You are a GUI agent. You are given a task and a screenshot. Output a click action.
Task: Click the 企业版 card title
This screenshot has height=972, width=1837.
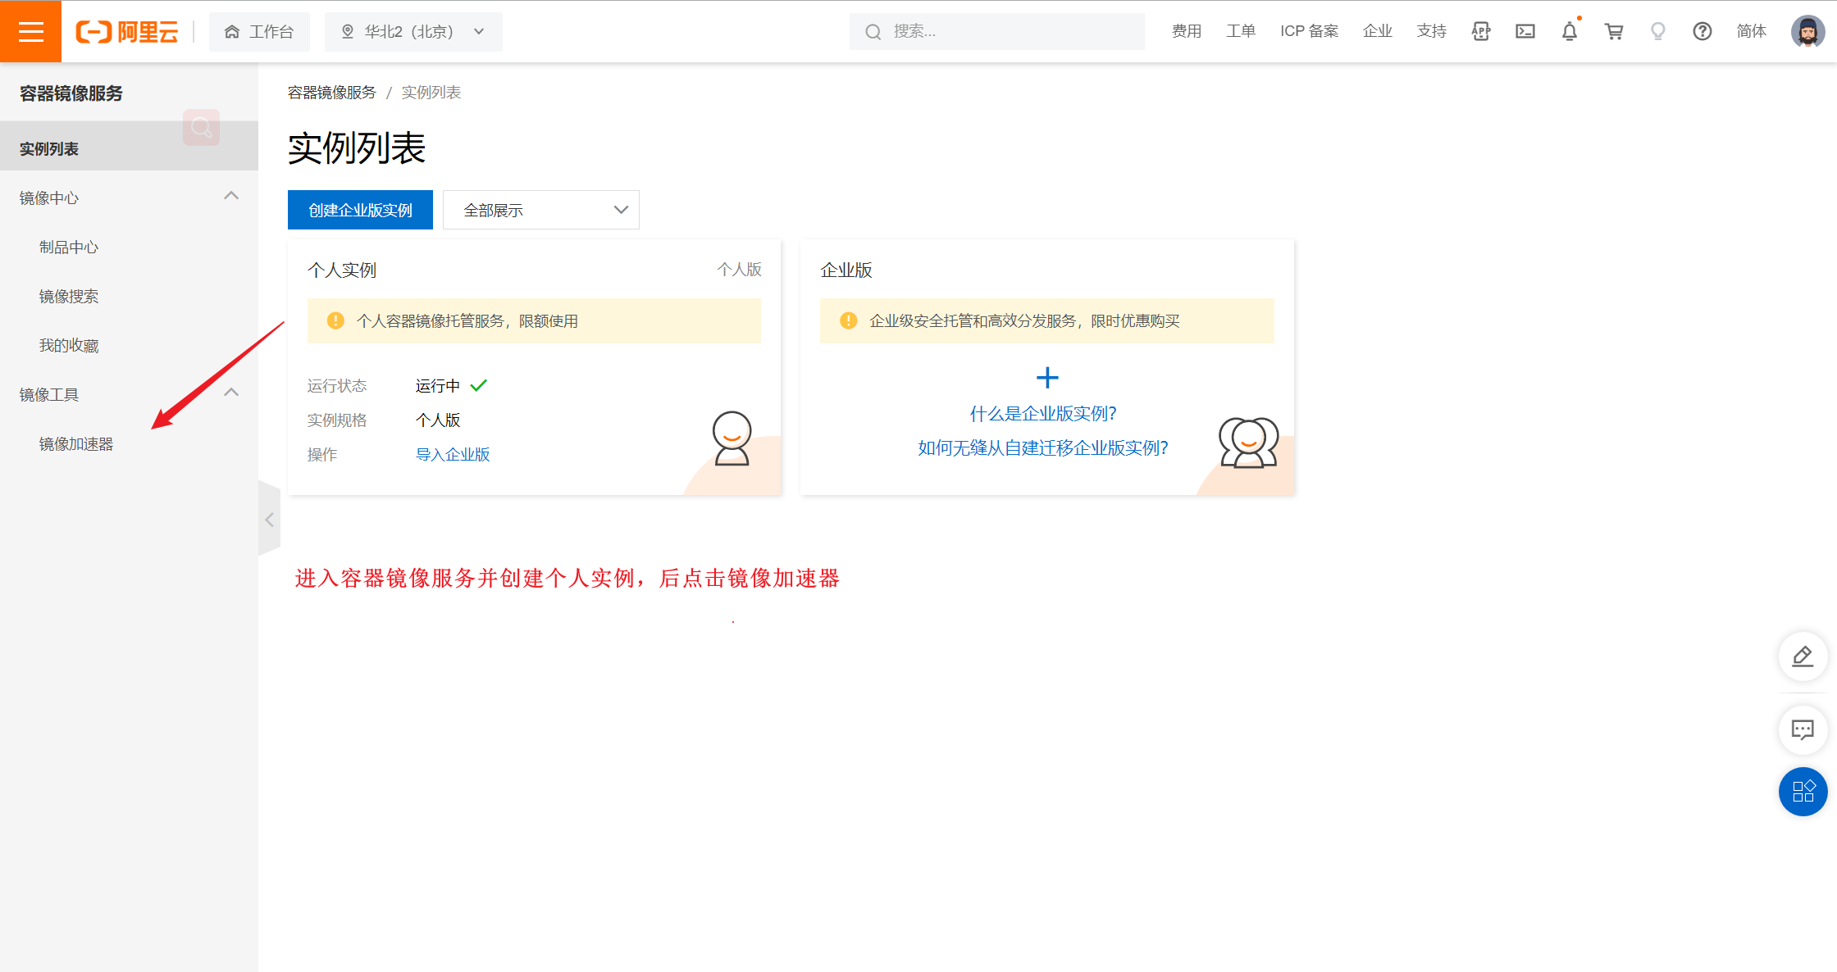846,270
